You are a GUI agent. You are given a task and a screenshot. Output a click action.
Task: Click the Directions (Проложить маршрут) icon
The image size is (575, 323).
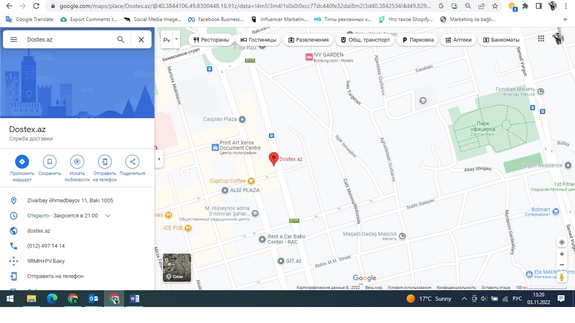click(x=22, y=161)
